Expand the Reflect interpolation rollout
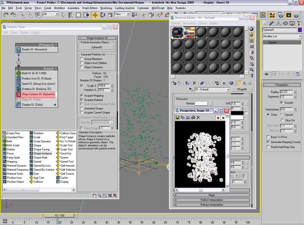 click(x=212, y=200)
